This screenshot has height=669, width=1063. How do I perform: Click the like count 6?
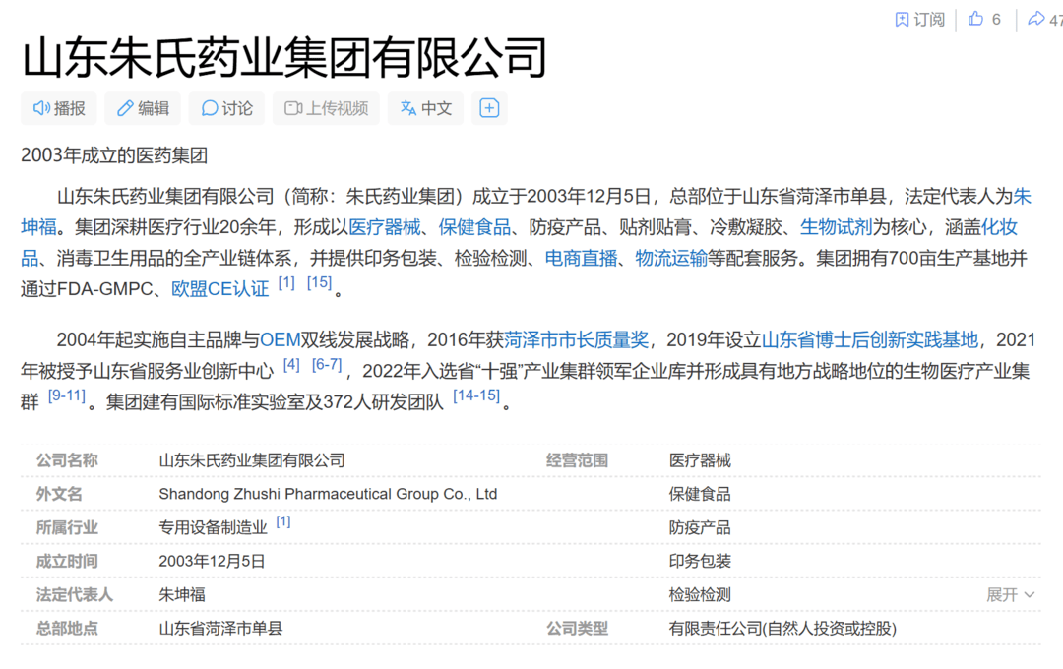[996, 20]
